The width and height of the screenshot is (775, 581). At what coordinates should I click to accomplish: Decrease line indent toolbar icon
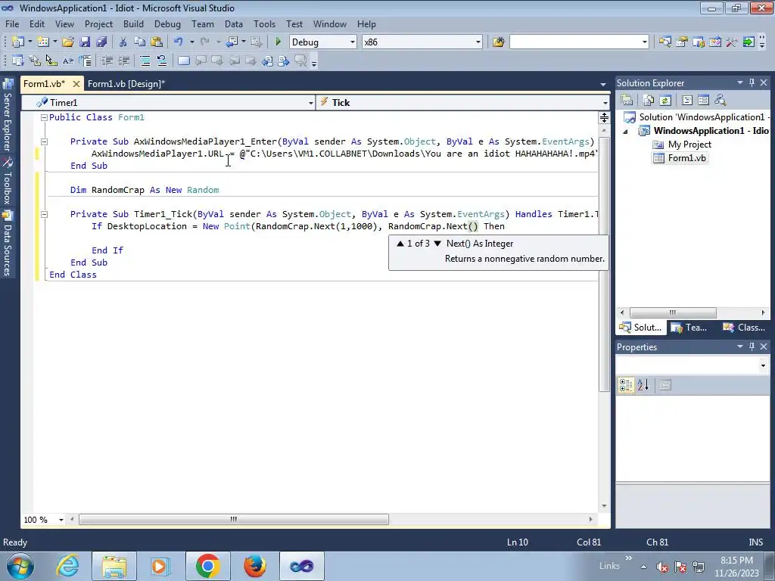coord(107,61)
